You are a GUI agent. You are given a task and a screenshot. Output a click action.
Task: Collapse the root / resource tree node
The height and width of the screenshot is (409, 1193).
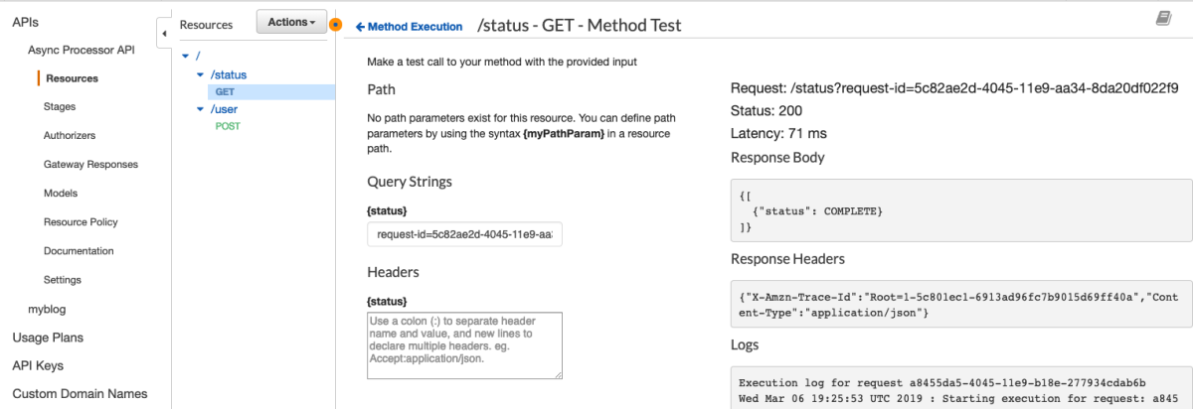186,57
